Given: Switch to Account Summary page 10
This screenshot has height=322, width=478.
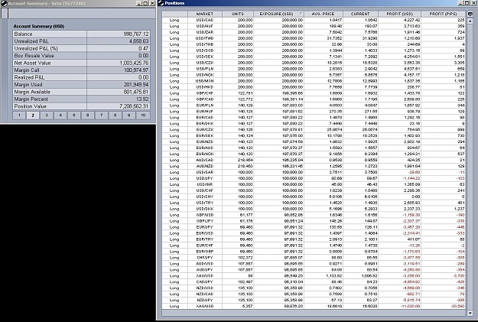Looking at the screenshot, I should coord(143,115).
